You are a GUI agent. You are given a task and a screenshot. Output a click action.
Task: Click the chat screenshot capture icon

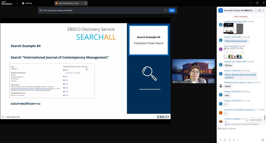(234, 140)
